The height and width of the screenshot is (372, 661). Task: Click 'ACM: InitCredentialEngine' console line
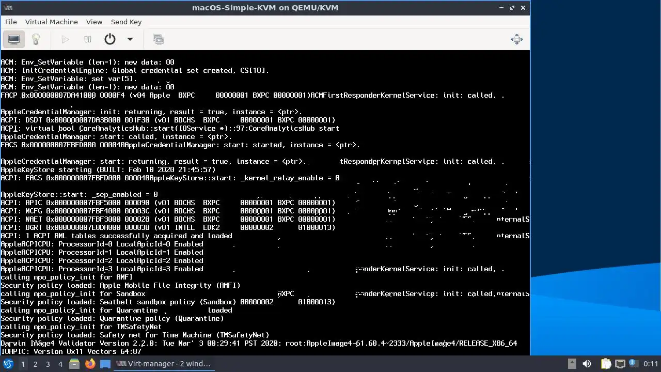pos(135,70)
